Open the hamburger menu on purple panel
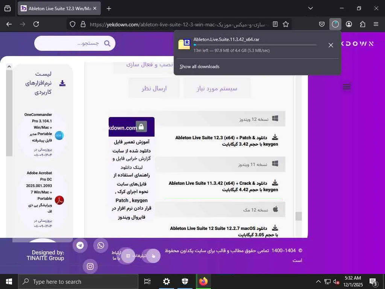385x289 pixels. (346, 87)
